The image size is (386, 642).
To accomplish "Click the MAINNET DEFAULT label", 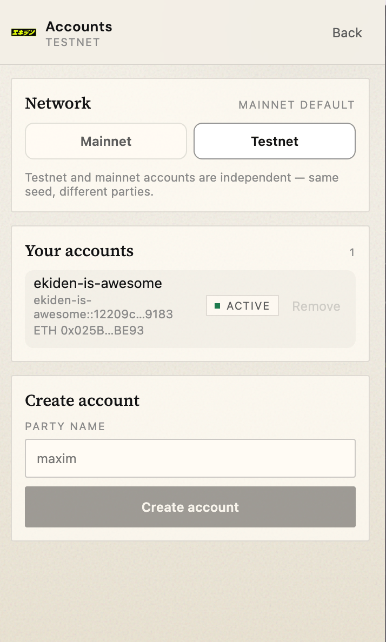I will (x=297, y=105).
